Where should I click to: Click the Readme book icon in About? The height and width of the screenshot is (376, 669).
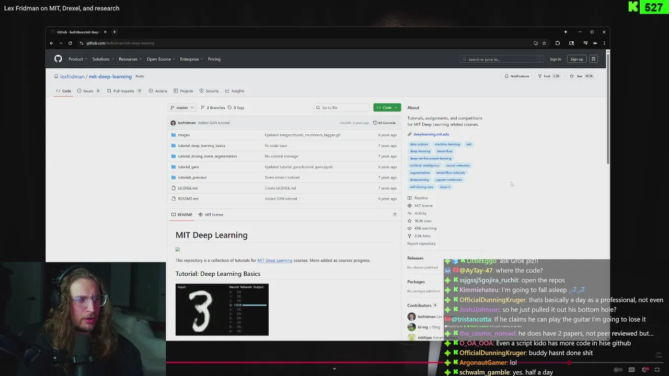click(410, 198)
